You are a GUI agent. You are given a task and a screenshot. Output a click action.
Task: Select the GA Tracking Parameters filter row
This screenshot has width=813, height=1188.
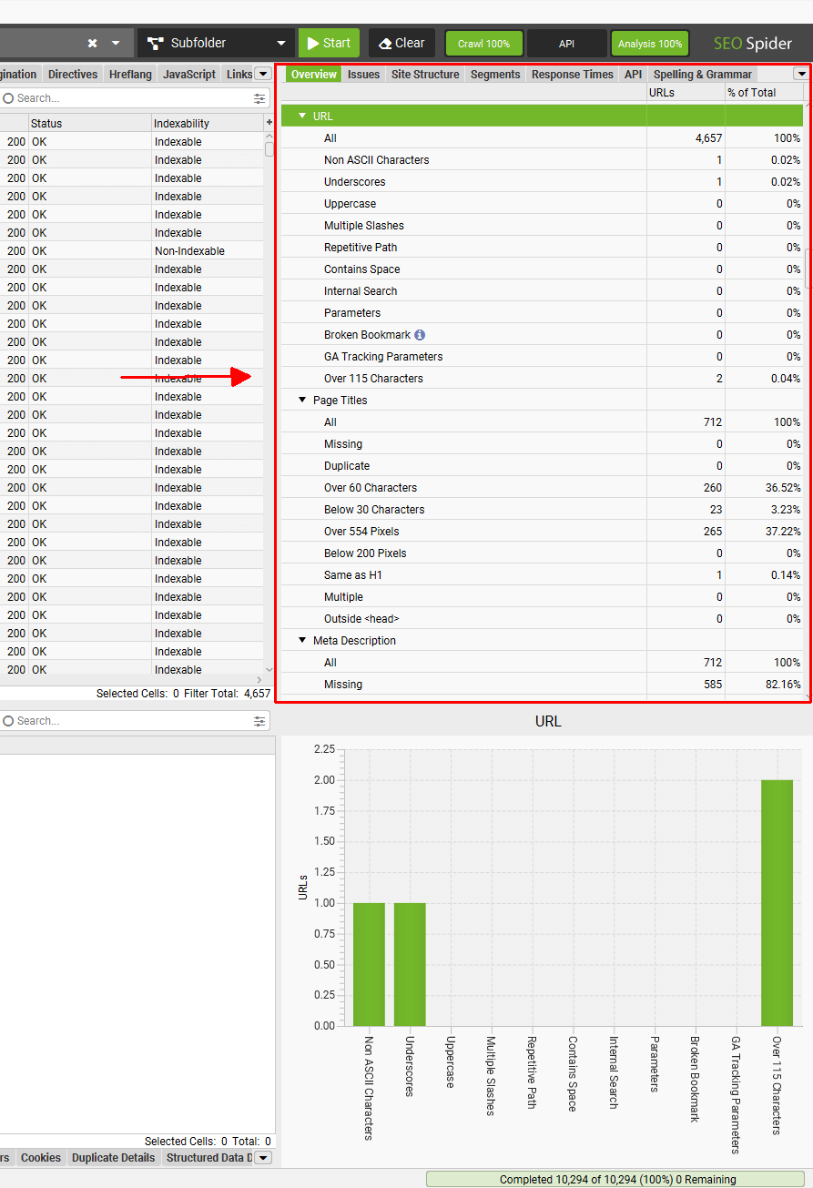pyautogui.click(x=543, y=357)
